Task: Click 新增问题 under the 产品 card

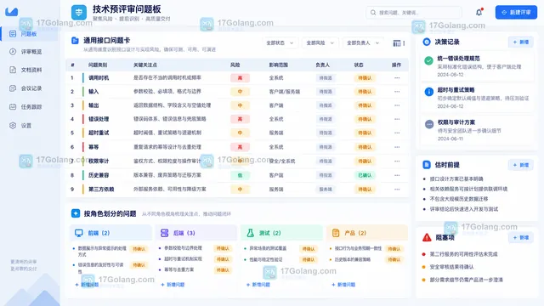Action: pyautogui.click(x=343, y=285)
